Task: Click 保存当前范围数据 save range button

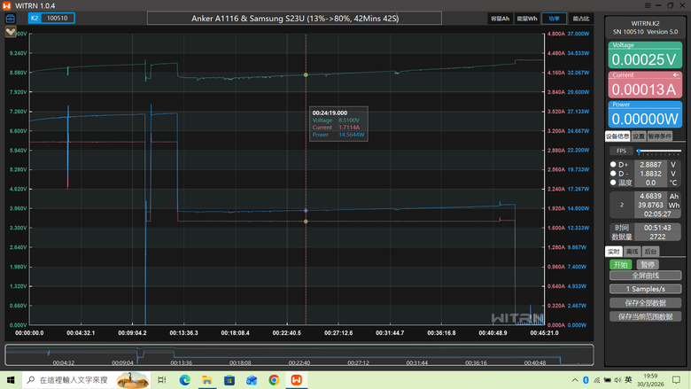Action: (645, 316)
